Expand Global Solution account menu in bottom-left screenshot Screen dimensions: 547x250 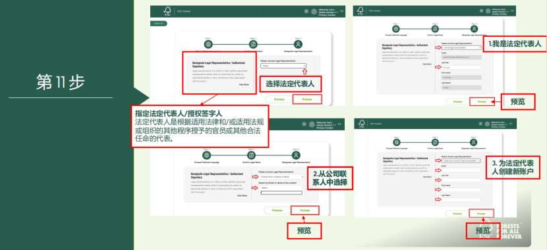(x=326, y=125)
